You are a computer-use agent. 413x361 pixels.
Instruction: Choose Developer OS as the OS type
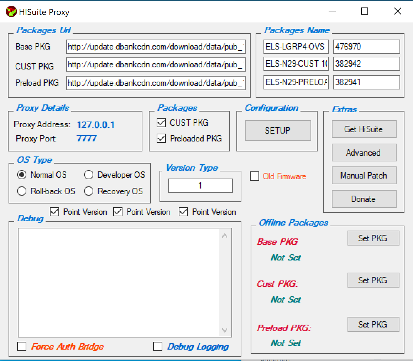[x=89, y=175]
